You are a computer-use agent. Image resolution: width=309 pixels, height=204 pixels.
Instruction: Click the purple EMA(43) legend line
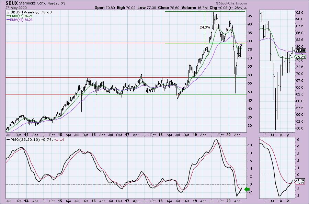(x=8, y=20)
